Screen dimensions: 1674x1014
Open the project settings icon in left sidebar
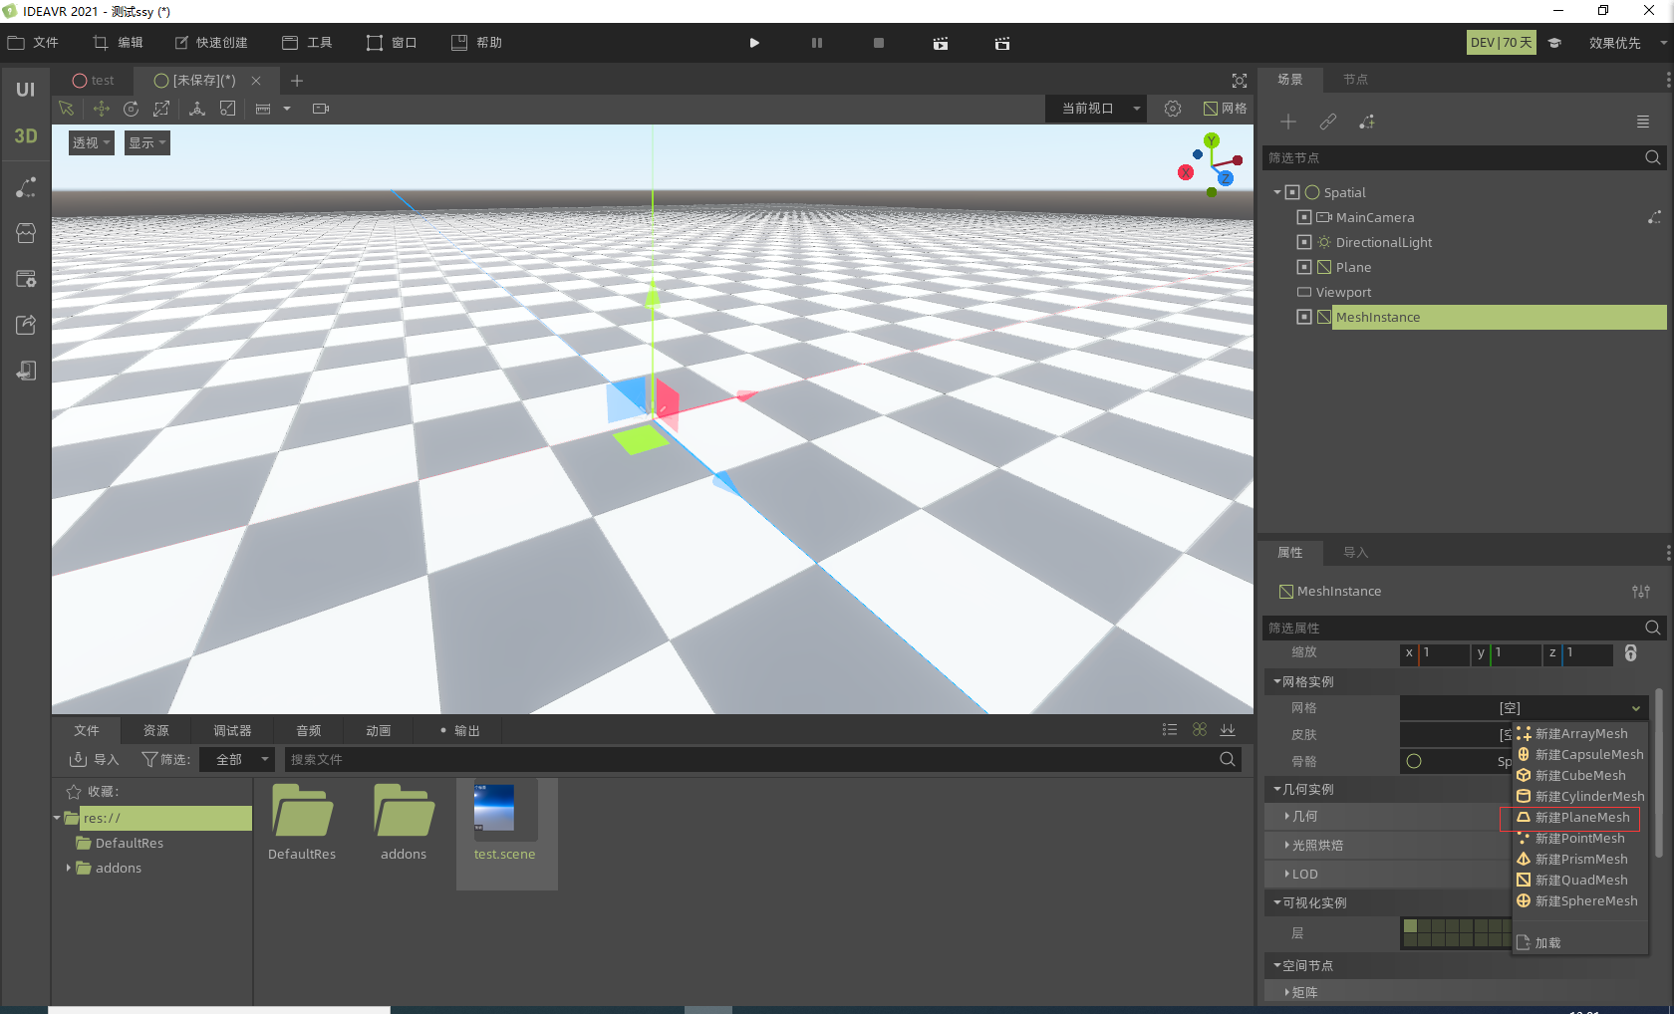tap(26, 279)
